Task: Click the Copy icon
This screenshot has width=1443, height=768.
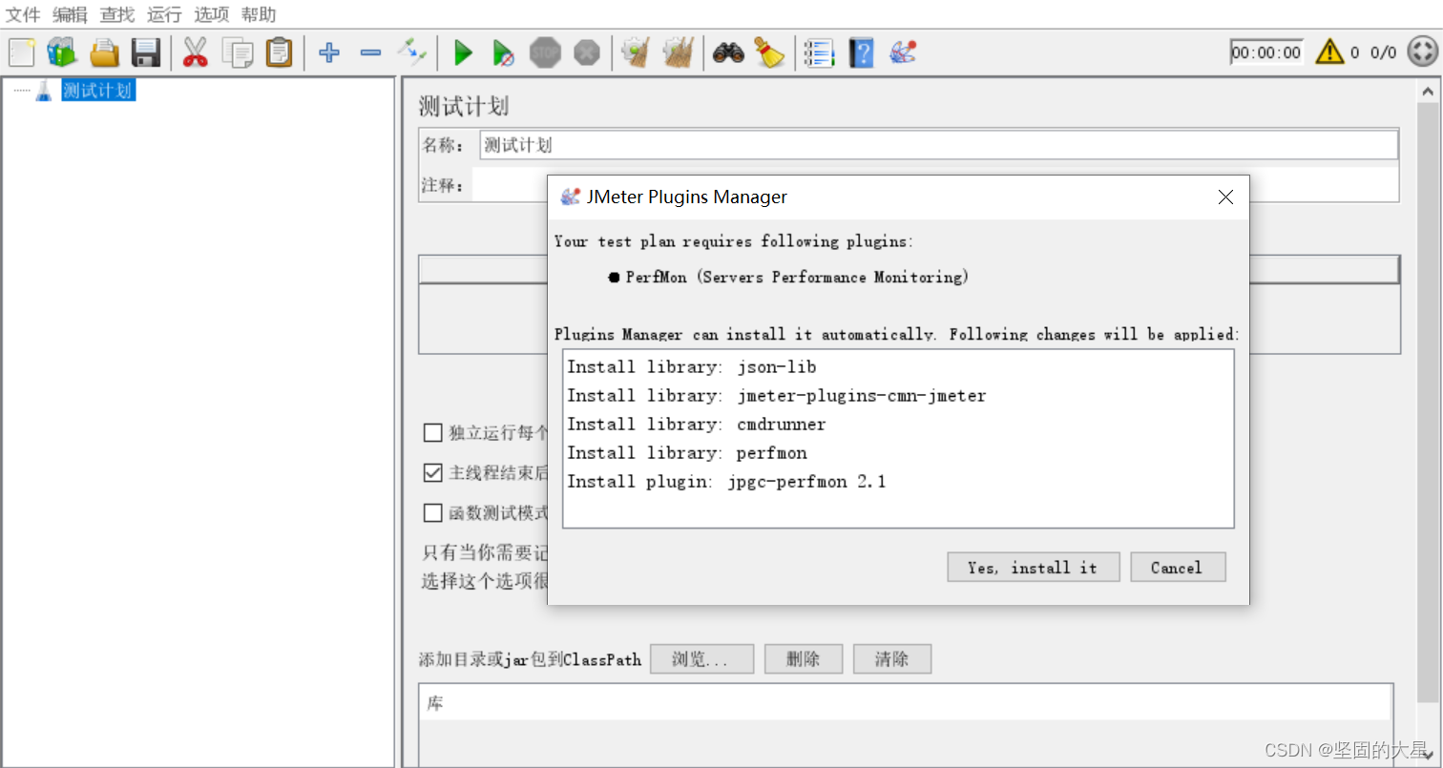Action: point(237,52)
